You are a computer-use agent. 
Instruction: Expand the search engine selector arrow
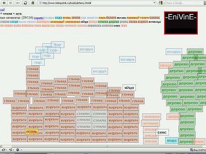164,3
